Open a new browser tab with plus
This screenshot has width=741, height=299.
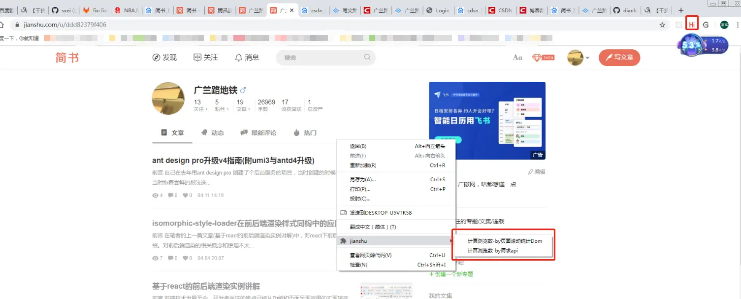[x=681, y=10]
